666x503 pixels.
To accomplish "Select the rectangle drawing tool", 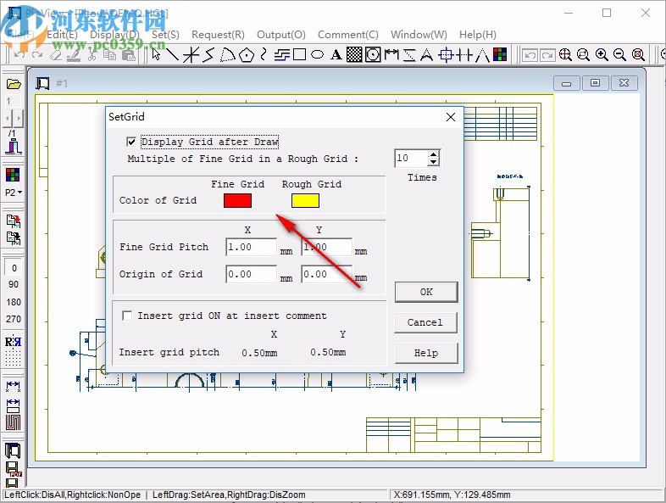I will 299,54.
